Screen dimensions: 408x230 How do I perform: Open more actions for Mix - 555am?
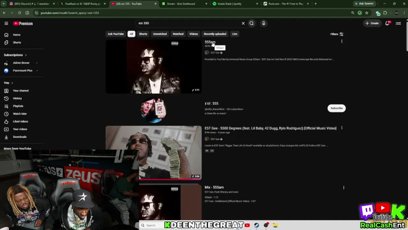(x=344, y=188)
